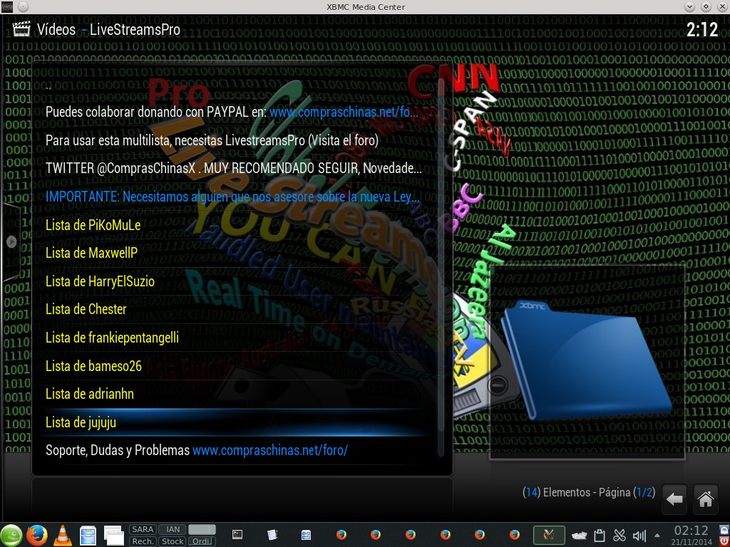Open the file manager launcher beside VLC

(x=88, y=535)
